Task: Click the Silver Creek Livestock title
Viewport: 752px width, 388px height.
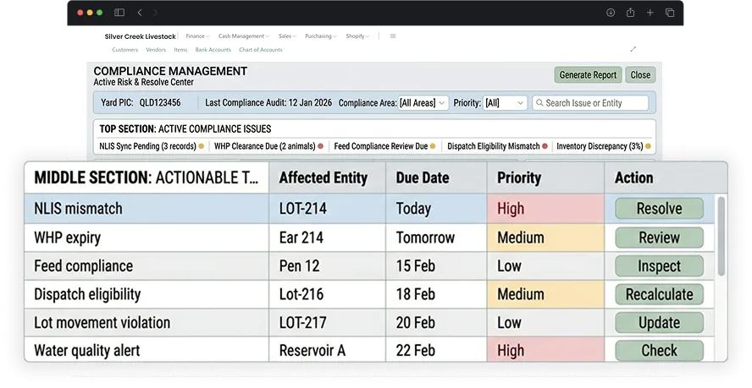Action: point(140,36)
